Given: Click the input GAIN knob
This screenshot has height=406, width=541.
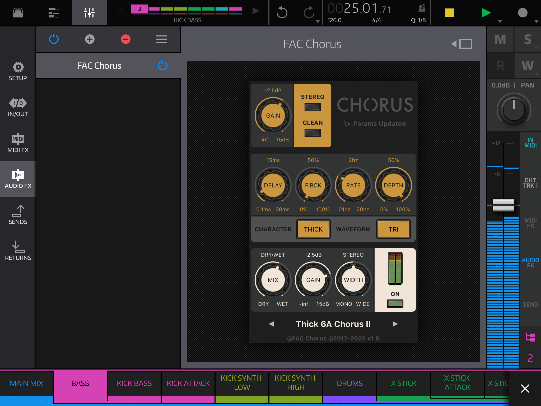Looking at the screenshot, I should [273, 116].
